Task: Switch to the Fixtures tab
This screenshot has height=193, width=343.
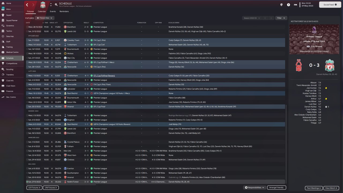Action: point(30,12)
